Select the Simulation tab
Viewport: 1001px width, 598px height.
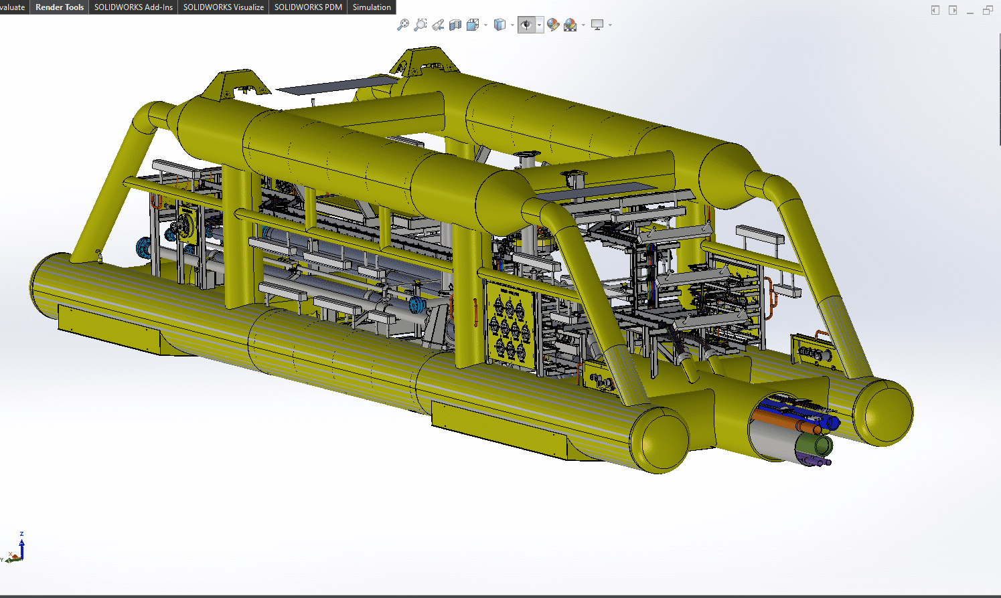pos(372,7)
